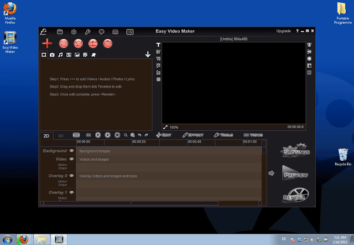Select the music note audio tab

click(x=60, y=55)
